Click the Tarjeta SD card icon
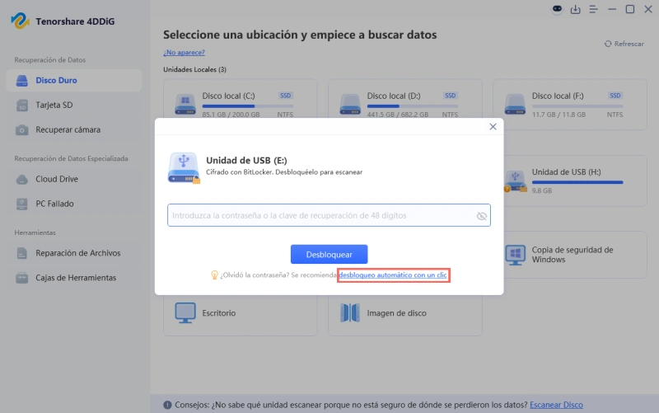 [22, 106]
